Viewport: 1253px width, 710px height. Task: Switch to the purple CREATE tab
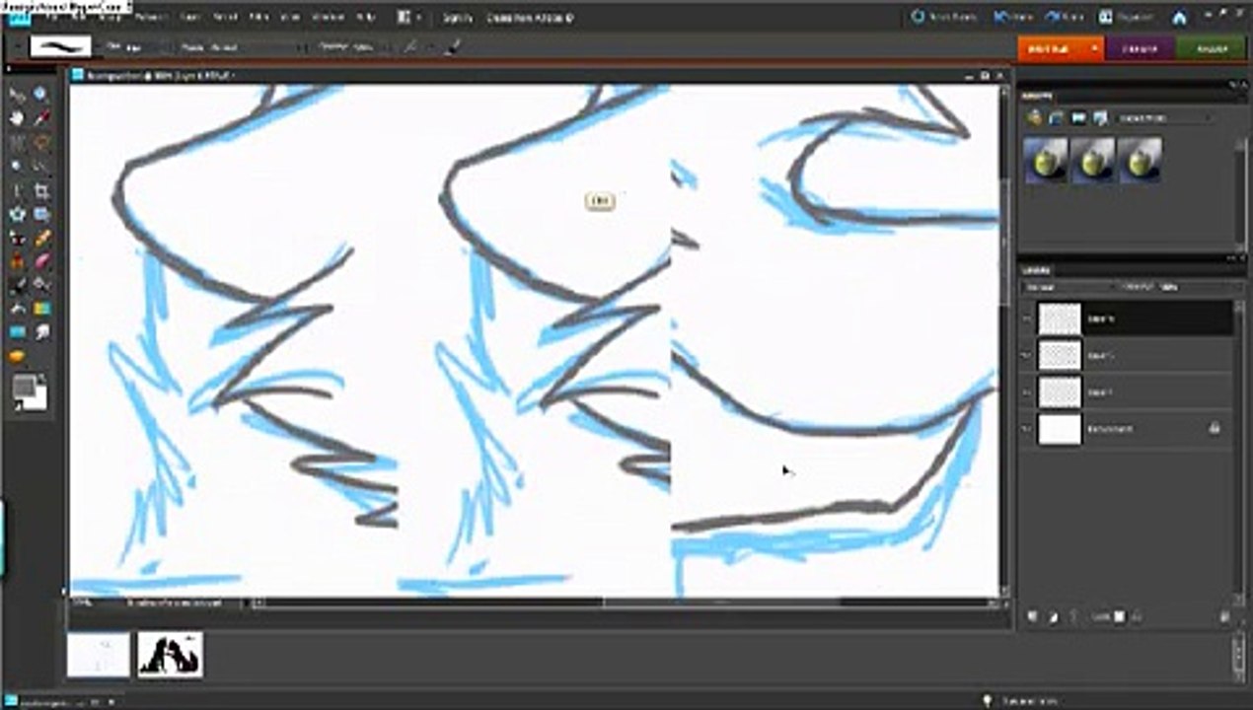(1140, 48)
